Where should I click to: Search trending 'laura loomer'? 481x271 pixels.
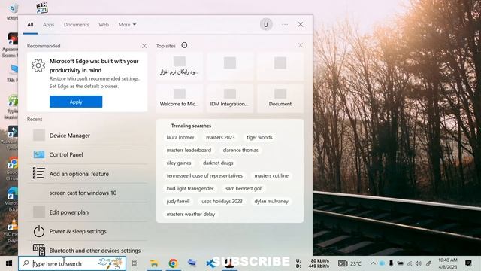180,137
